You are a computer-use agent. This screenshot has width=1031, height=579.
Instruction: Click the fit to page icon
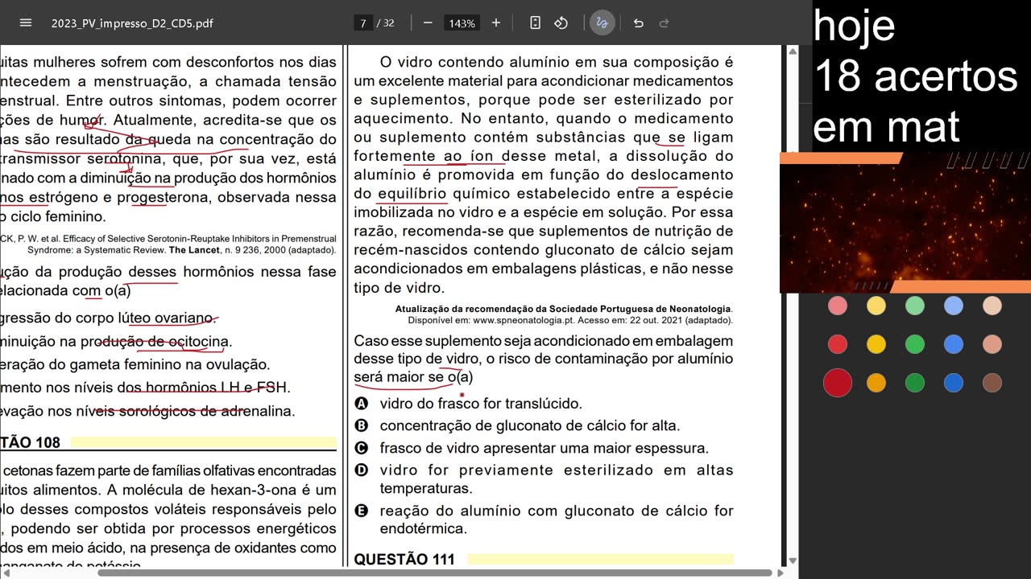click(535, 23)
